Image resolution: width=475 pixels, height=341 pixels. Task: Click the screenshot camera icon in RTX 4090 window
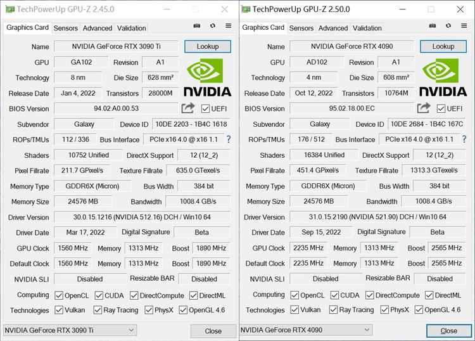pyautogui.click(x=433, y=26)
